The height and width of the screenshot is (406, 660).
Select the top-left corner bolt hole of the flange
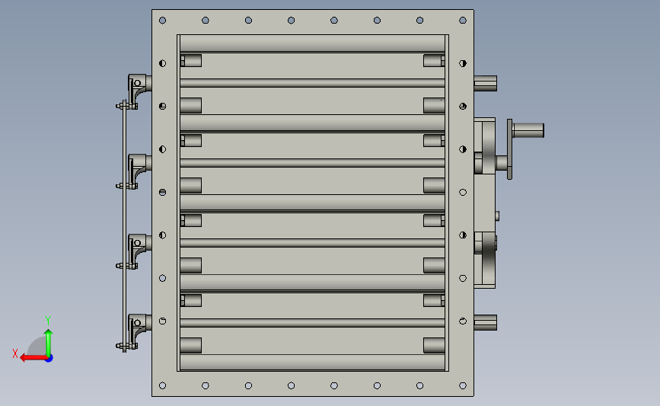click(162, 21)
